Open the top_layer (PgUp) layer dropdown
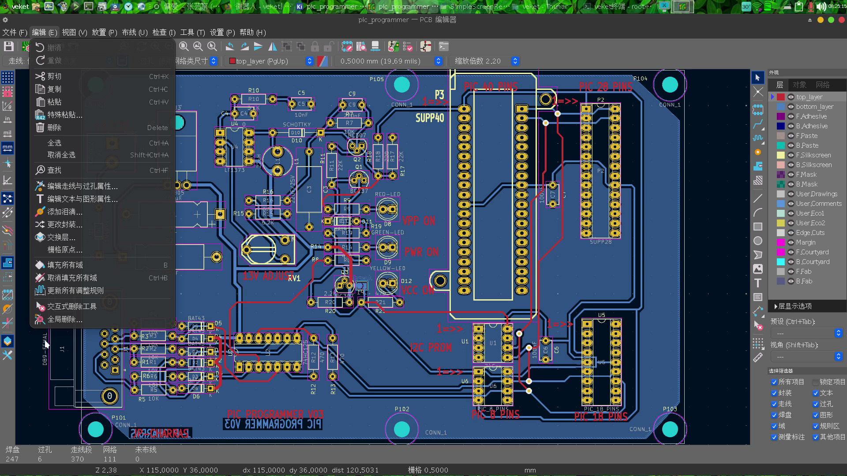 tap(270, 61)
